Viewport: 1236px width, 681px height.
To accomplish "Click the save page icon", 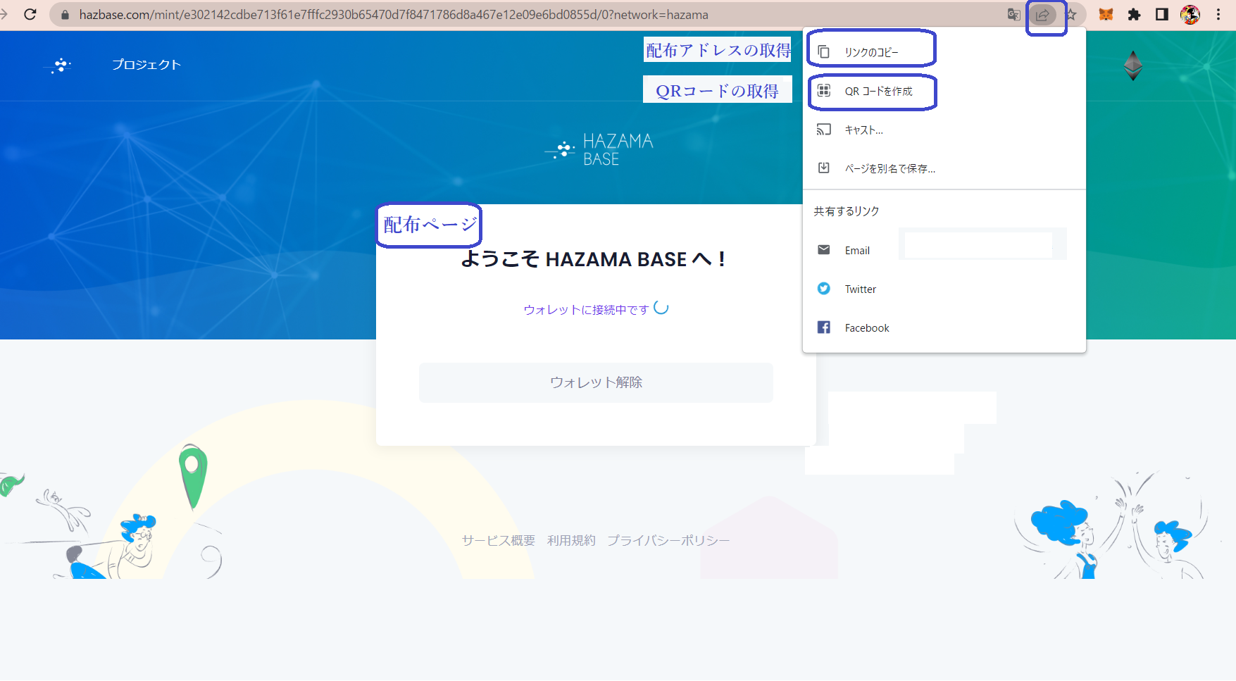I will click(823, 168).
